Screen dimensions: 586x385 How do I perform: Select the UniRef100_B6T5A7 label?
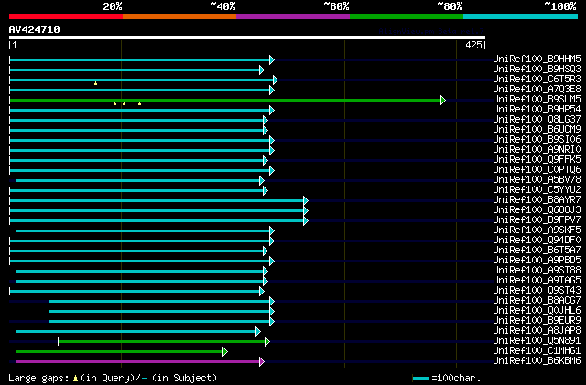click(x=537, y=251)
